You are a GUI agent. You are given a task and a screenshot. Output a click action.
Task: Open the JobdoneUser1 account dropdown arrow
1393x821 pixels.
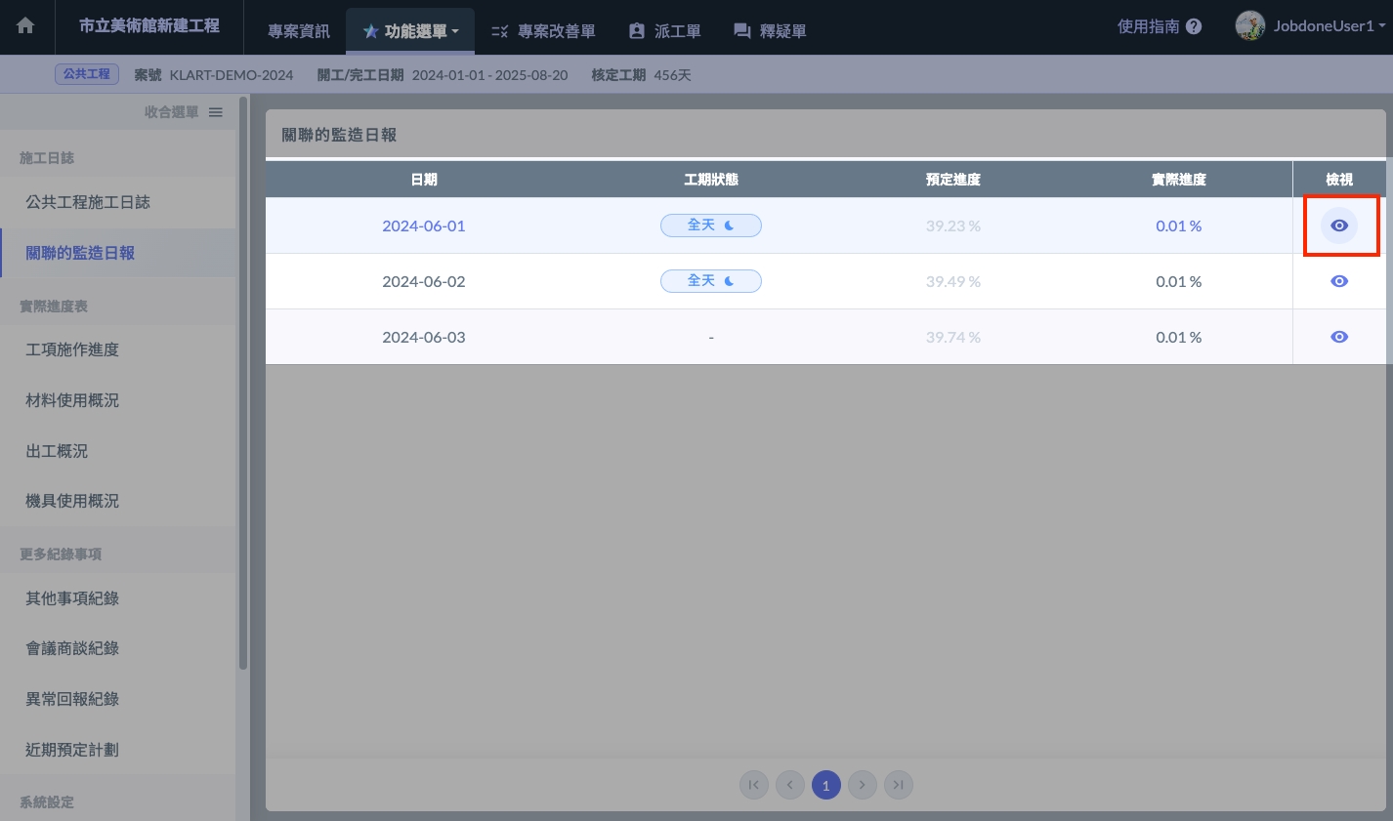pos(1381,27)
